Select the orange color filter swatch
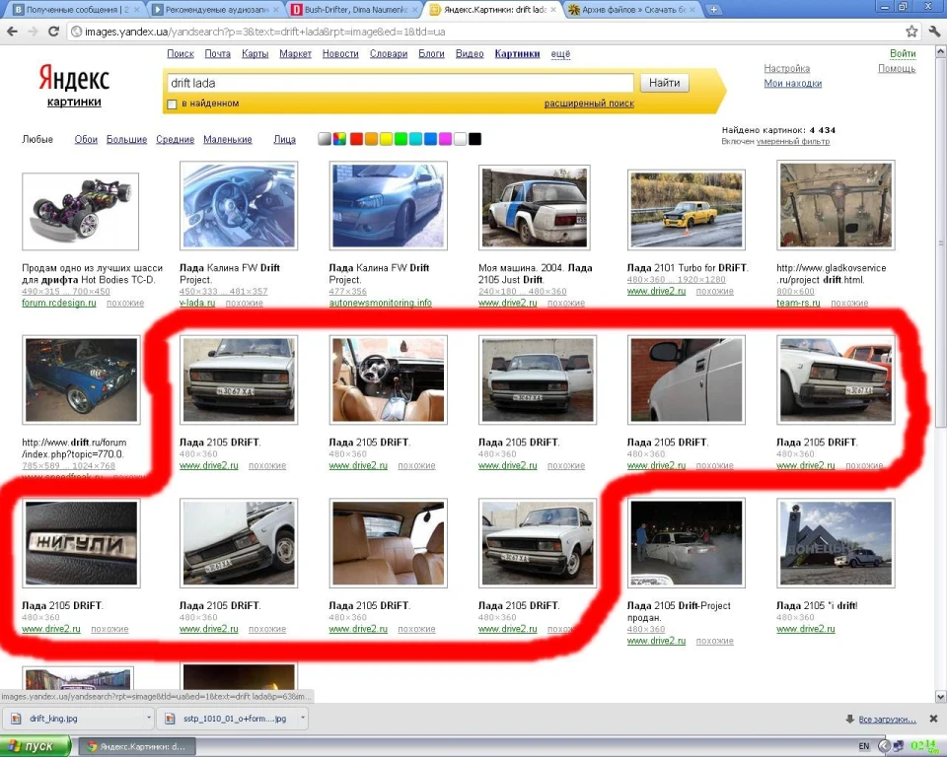Screen dimensions: 947x757 click(372, 139)
